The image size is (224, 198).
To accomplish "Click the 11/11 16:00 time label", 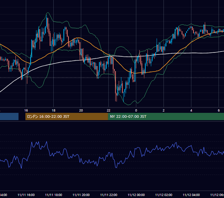I will click(26, 195).
